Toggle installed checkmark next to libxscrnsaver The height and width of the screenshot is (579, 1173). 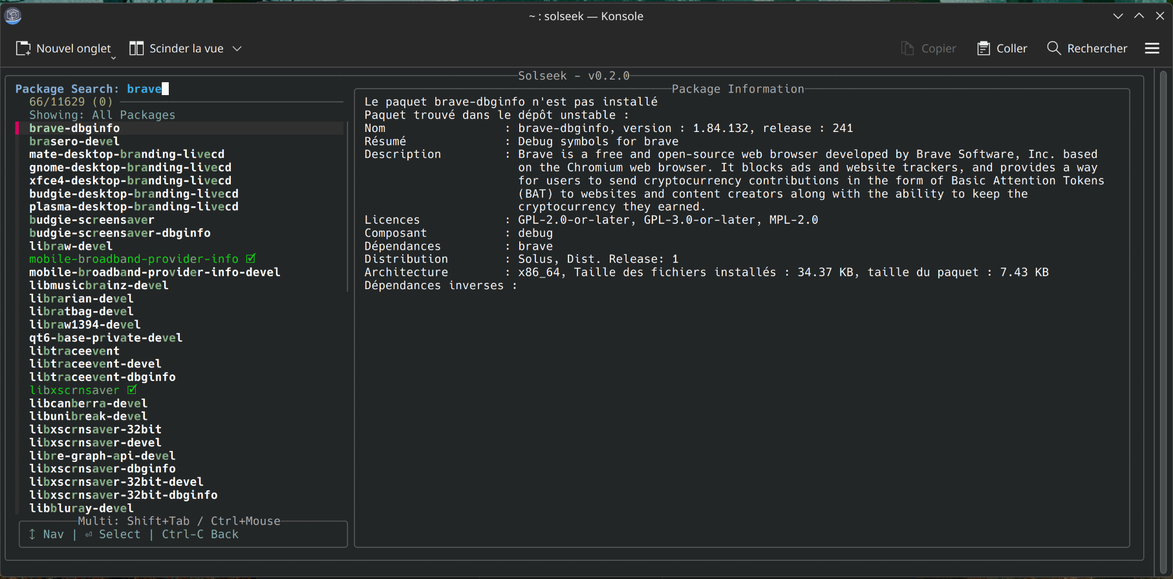(132, 390)
